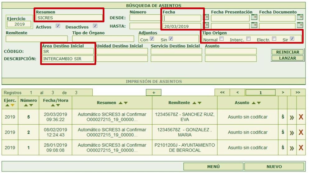The width and height of the screenshot is (309, 173).
Task: Sort Número column descending
Action: tap(31, 105)
